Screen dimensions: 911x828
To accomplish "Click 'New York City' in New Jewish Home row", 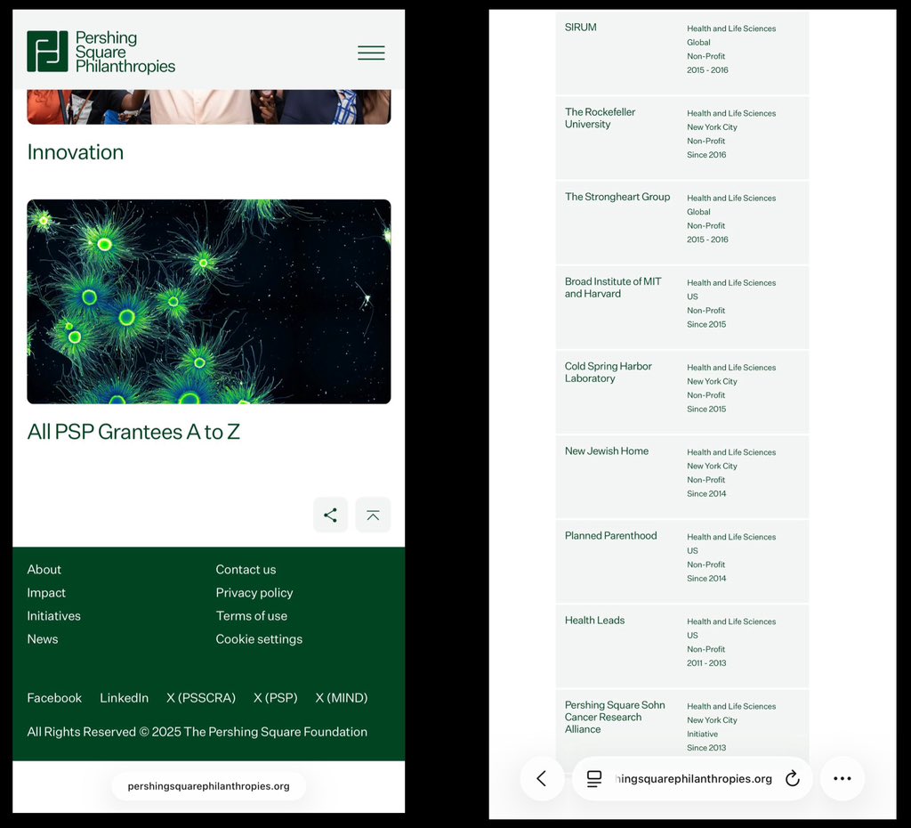I will 712,466.
